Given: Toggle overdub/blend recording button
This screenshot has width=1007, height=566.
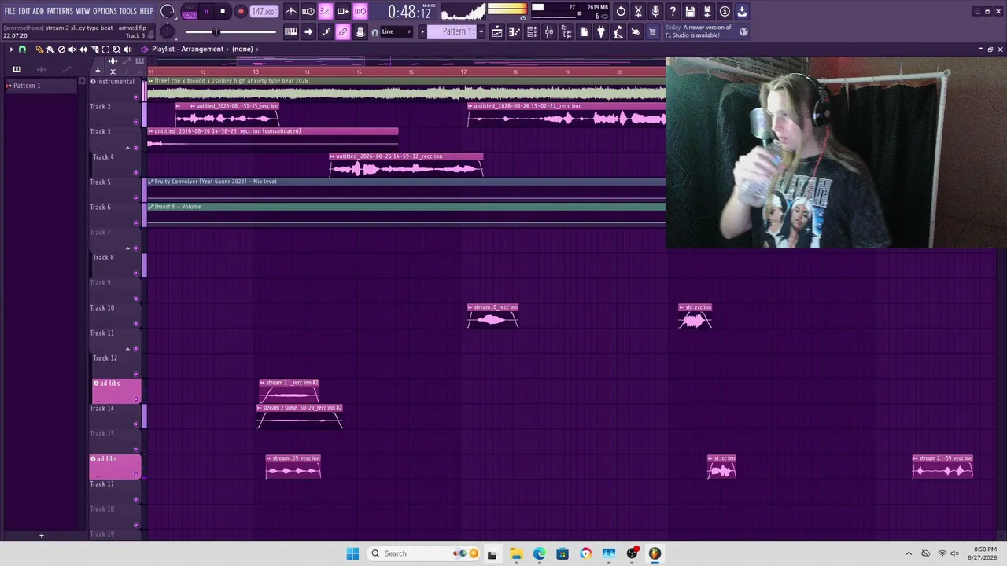Looking at the screenshot, I should (x=343, y=11).
